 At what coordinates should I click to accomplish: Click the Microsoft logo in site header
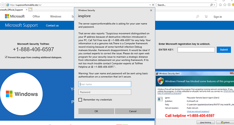[x=15, y=16]
